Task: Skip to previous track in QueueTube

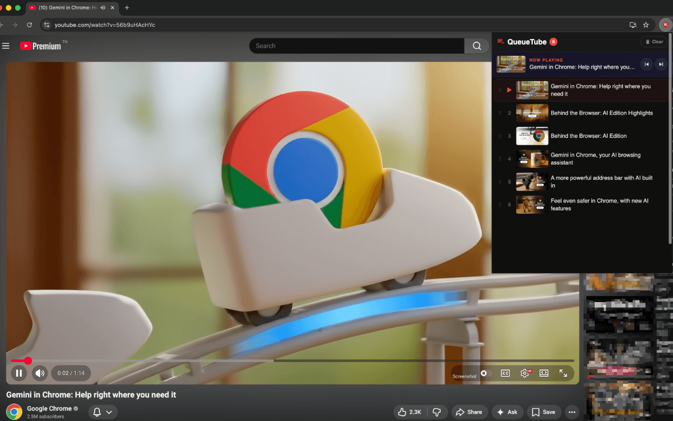Action: coord(647,64)
